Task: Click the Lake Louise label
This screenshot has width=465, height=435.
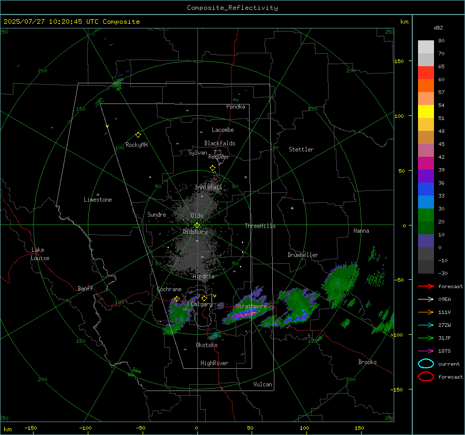Action: [40, 254]
